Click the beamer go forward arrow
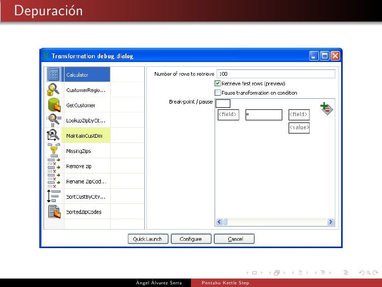The width and height of the screenshot is (382, 287). [x=375, y=273]
